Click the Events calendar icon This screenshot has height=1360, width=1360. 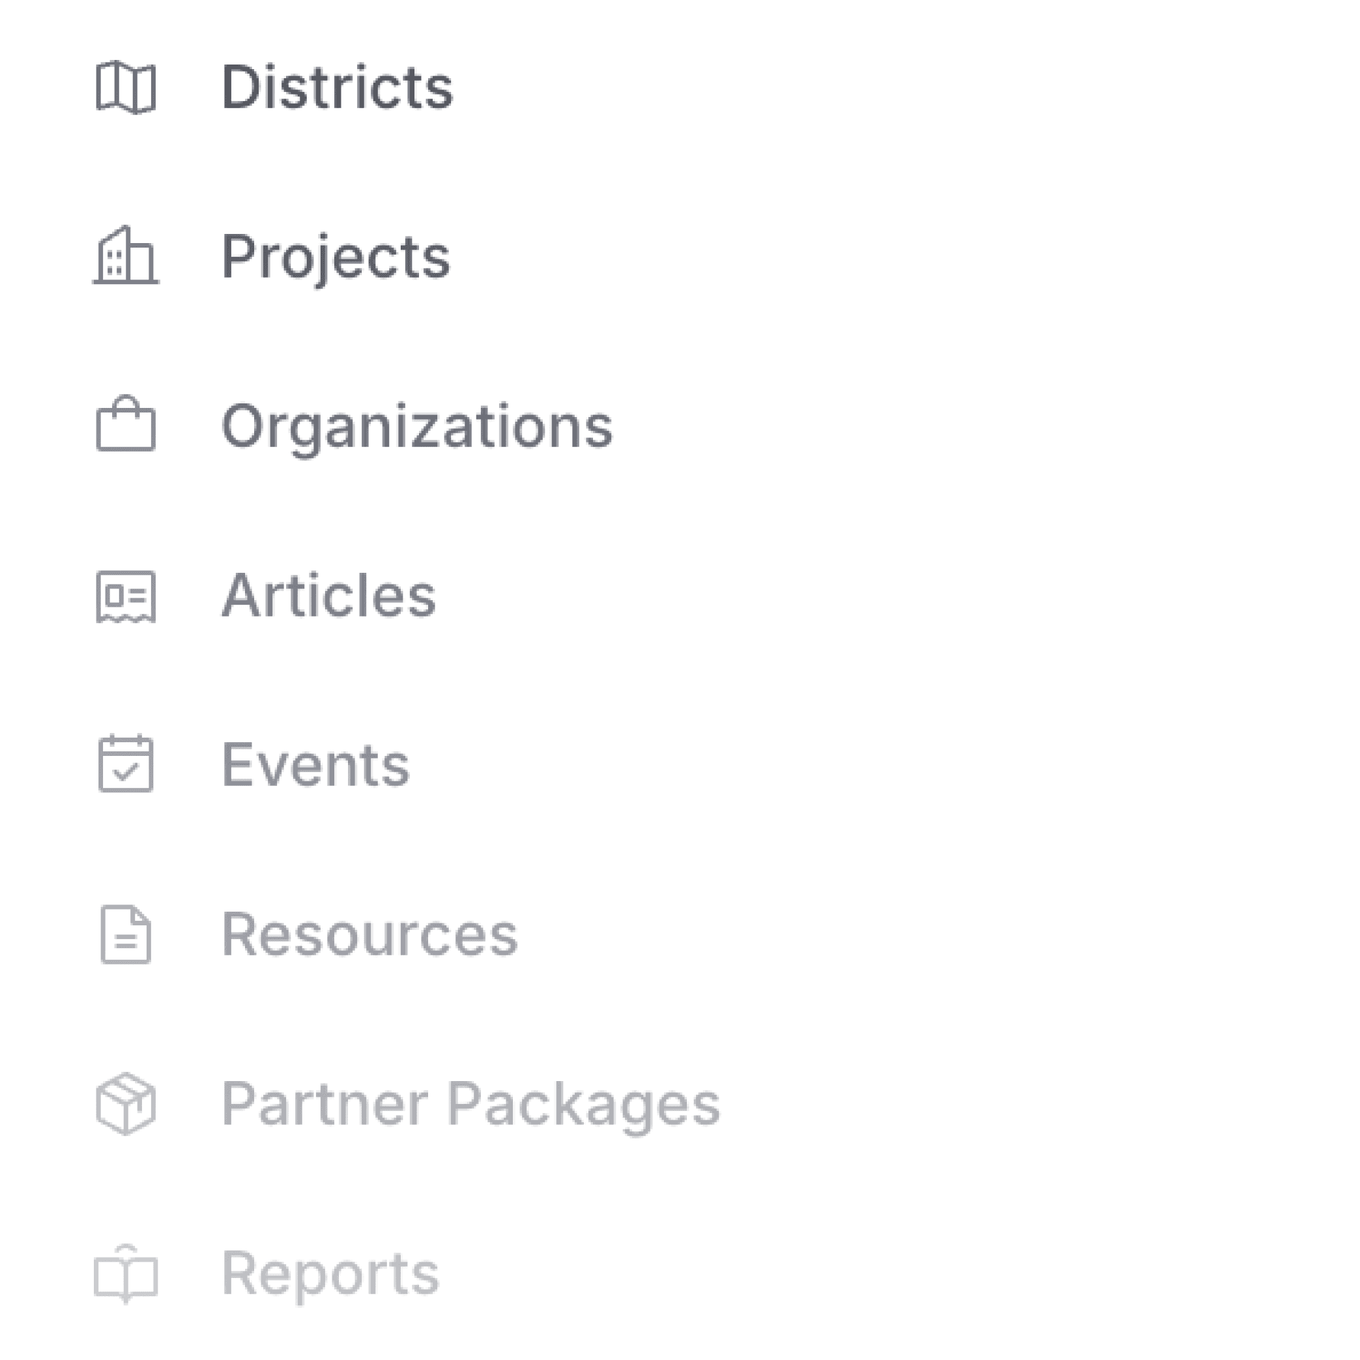click(x=126, y=764)
